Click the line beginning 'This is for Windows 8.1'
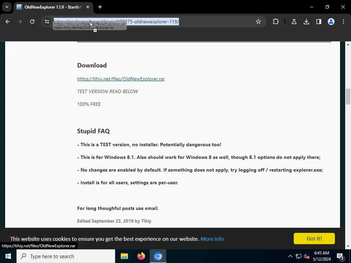Image resolution: width=351 pixels, height=263 pixels. tap(199, 157)
